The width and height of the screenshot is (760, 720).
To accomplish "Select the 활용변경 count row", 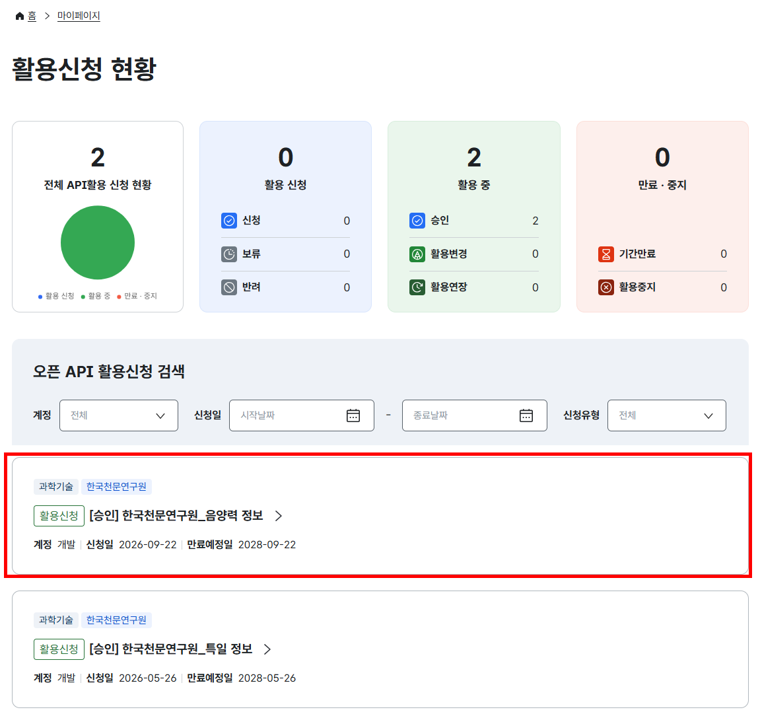I will tap(474, 254).
